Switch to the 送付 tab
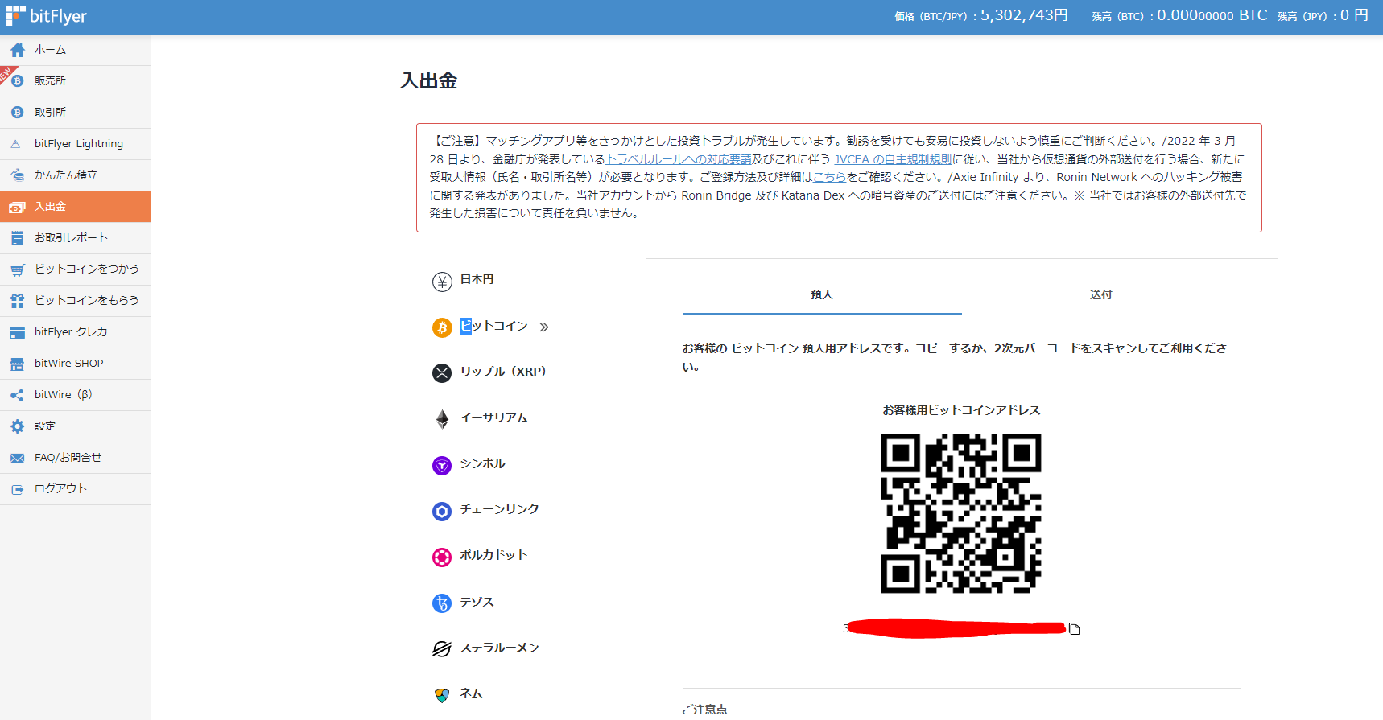 [x=1100, y=294]
